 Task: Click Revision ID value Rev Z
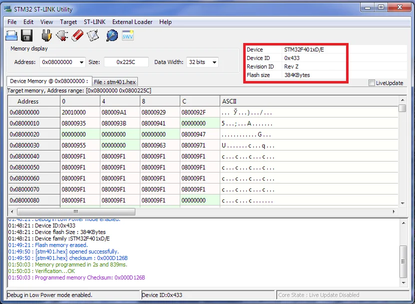click(x=291, y=66)
